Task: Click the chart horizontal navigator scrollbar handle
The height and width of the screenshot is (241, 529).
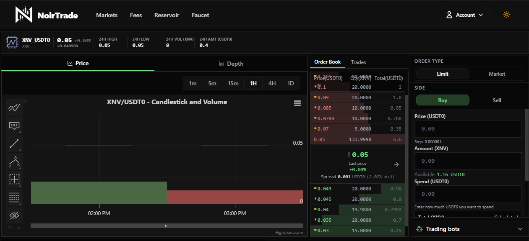Action: pyautogui.click(x=167, y=226)
